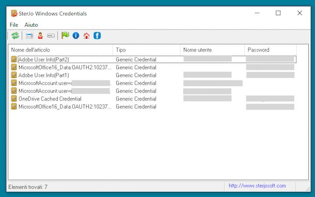Open the green flag language icon
Screen dimensions: 315x197
[x=65, y=36]
